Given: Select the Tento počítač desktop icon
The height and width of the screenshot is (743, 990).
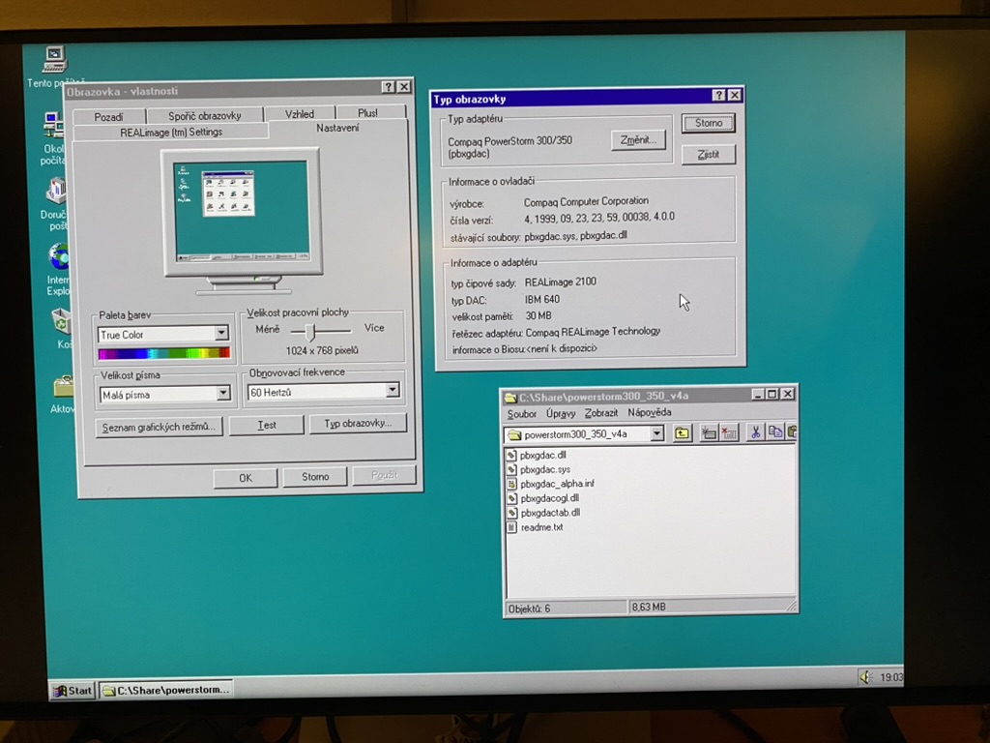Looking at the screenshot, I should click(x=54, y=60).
